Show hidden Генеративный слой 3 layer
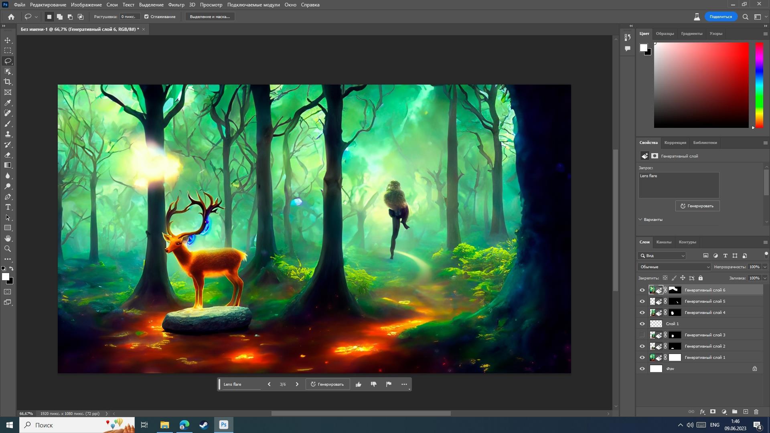Screen dimensions: 770x433 pyautogui.click(x=642, y=335)
